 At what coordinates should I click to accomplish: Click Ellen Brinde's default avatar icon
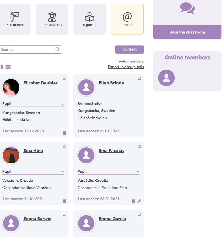(86, 87)
